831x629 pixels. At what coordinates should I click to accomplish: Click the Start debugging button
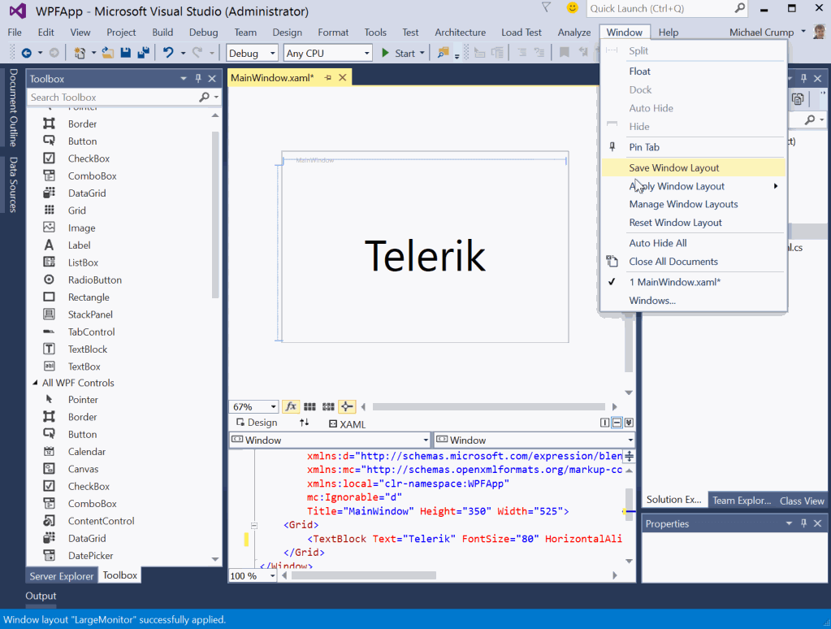coord(397,53)
